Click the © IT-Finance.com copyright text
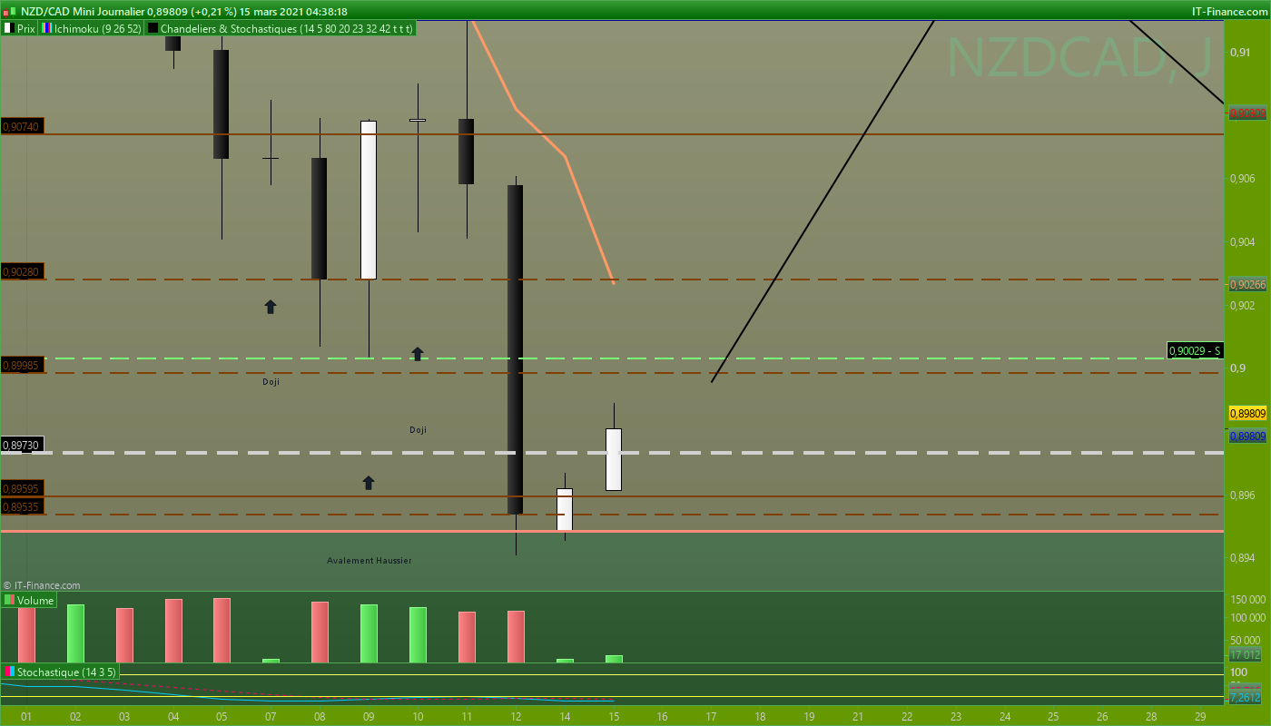1271x726 pixels. coord(42,585)
